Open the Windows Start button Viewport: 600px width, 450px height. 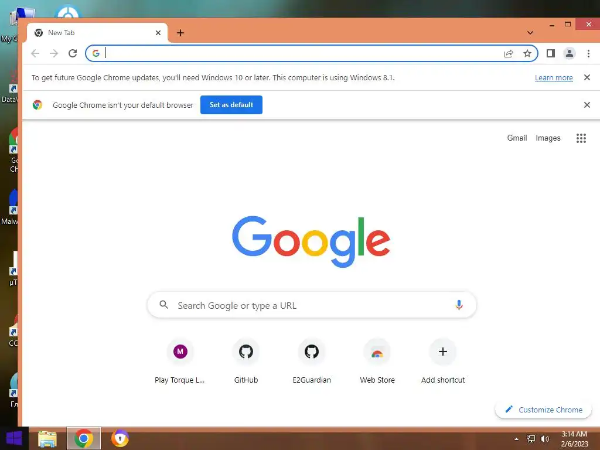click(14, 438)
